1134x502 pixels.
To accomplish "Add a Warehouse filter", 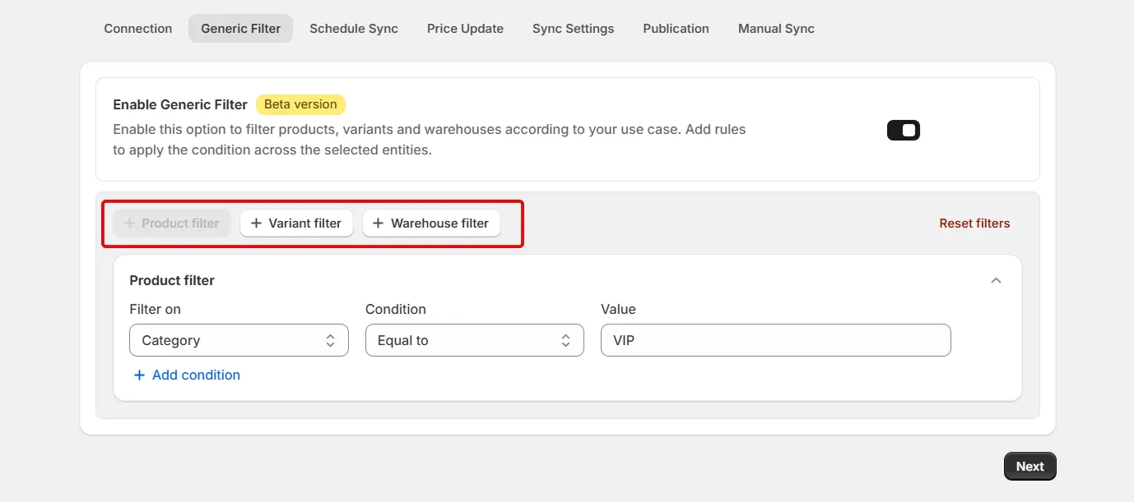I will [431, 223].
